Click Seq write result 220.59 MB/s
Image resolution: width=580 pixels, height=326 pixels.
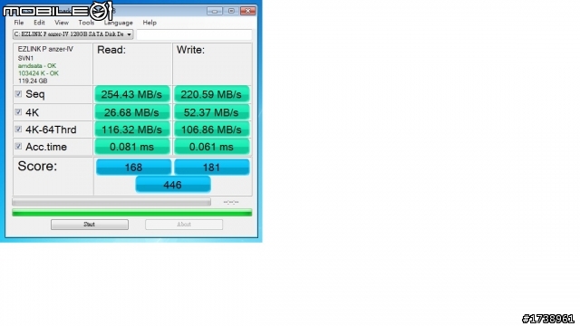(x=211, y=94)
